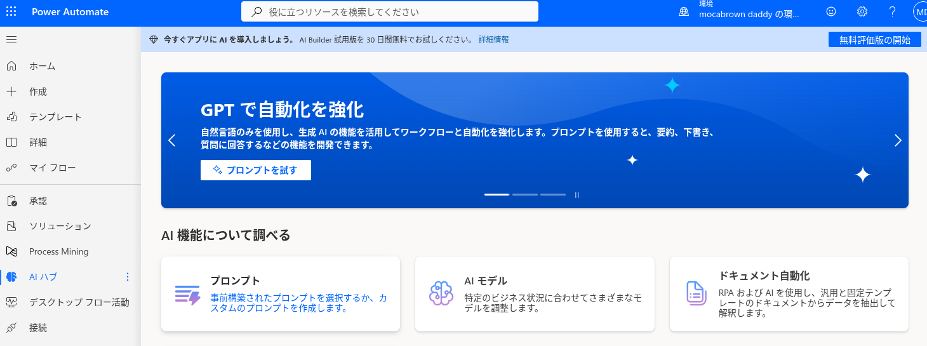
Task: Collapse the left navigation hamburger menu
Action: tap(11, 40)
